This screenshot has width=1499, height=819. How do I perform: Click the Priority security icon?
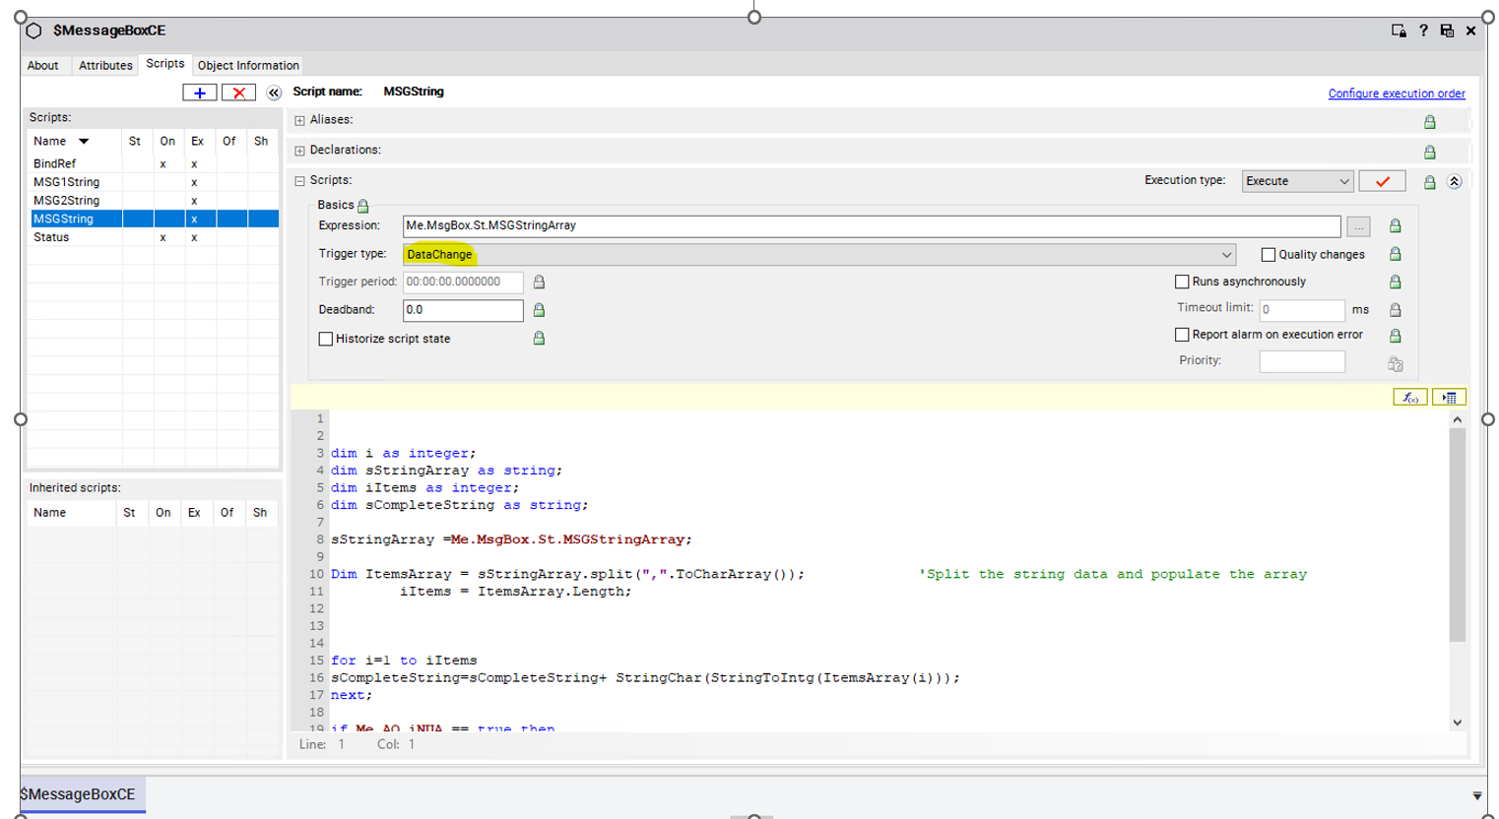(1395, 364)
